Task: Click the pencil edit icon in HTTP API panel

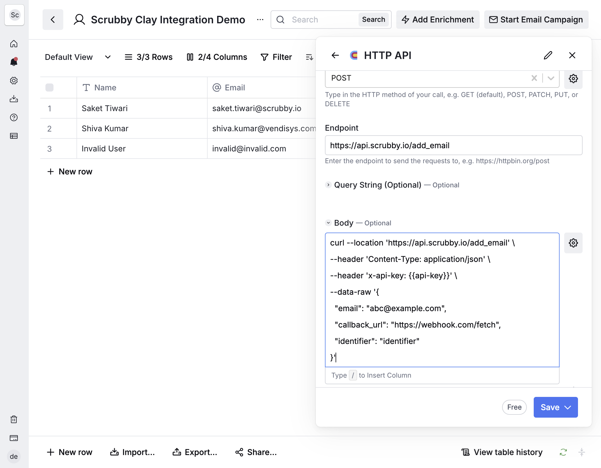Action: (x=548, y=55)
